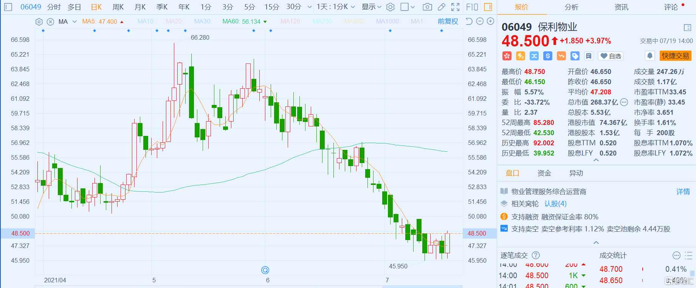
Task: Zoom out chart with minus icon
Action: (480, 22)
